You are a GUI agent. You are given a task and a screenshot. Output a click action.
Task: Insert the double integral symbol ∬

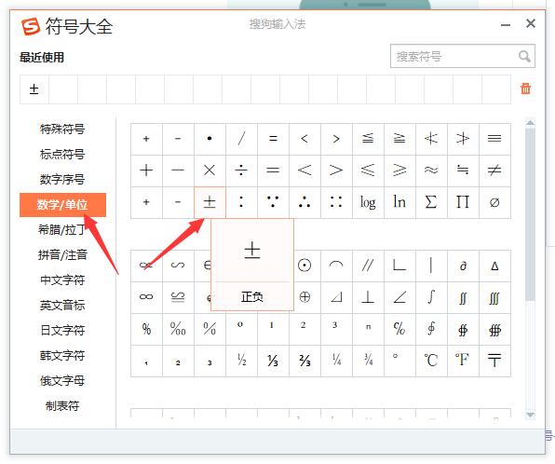(x=463, y=297)
